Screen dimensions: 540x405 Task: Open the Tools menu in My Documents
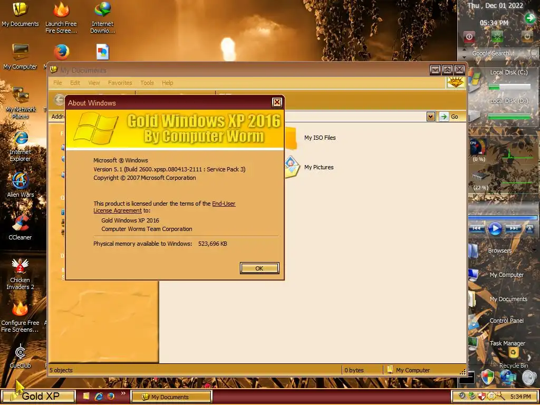coord(147,83)
